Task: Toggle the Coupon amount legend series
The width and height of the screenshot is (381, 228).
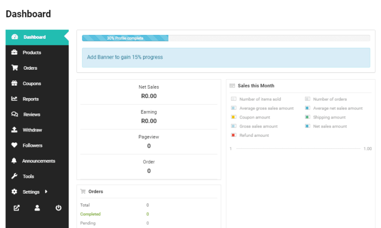Action: coord(254,117)
